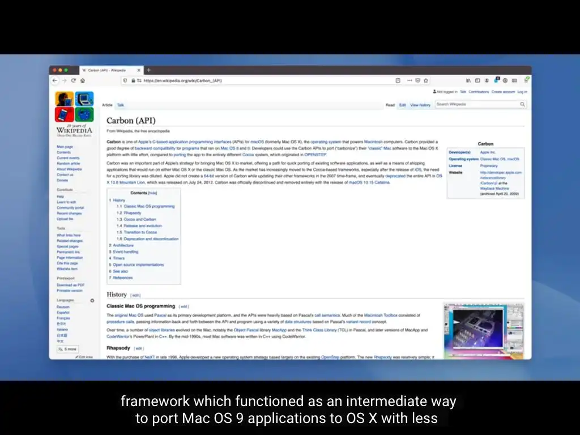Hide the Contents table via hide toggle
Image resolution: width=580 pixels, height=435 pixels.
pyautogui.click(x=153, y=193)
